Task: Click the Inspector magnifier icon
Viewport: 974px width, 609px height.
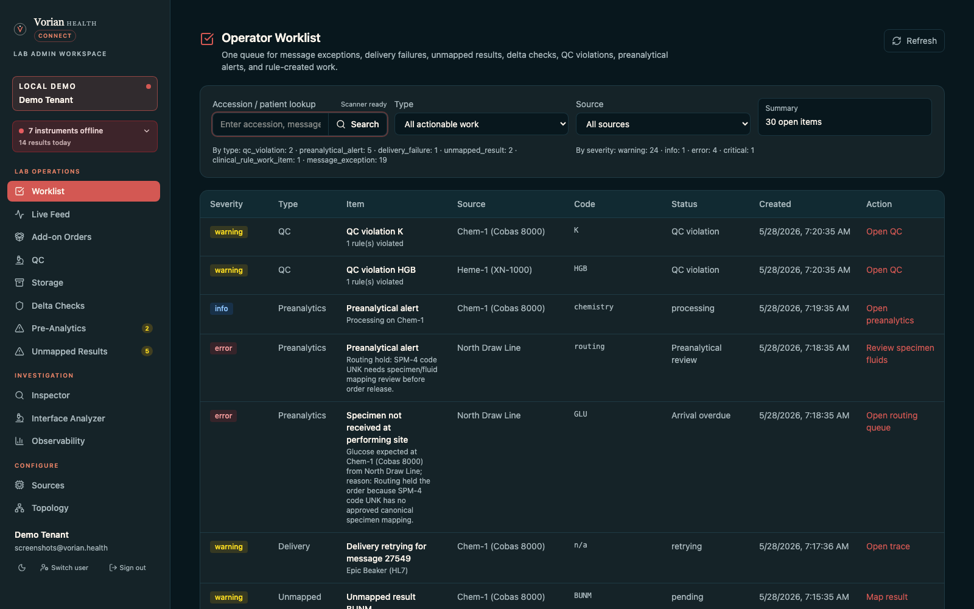Action: pos(19,395)
